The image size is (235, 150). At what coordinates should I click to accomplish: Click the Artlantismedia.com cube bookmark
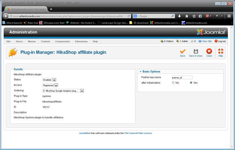(x=194, y=23)
